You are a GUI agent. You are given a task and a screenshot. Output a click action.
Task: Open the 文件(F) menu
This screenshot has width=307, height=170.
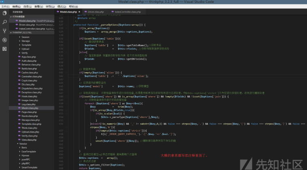[5, 6]
